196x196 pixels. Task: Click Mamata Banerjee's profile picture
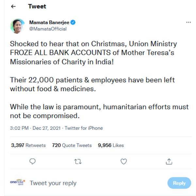pyautogui.click(x=17, y=26)
